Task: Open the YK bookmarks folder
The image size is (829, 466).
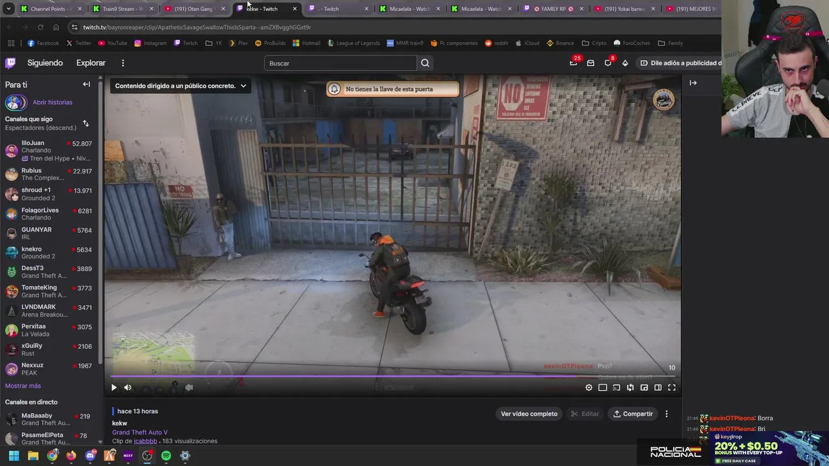Action: coord(214,43)
